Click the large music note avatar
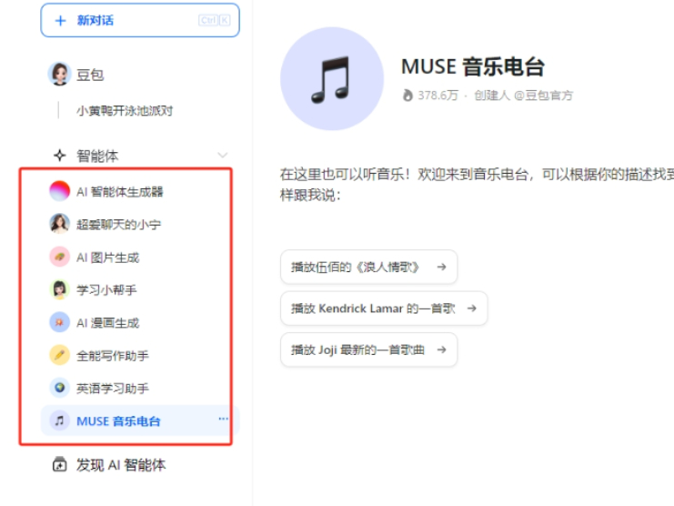 [331, 79]
